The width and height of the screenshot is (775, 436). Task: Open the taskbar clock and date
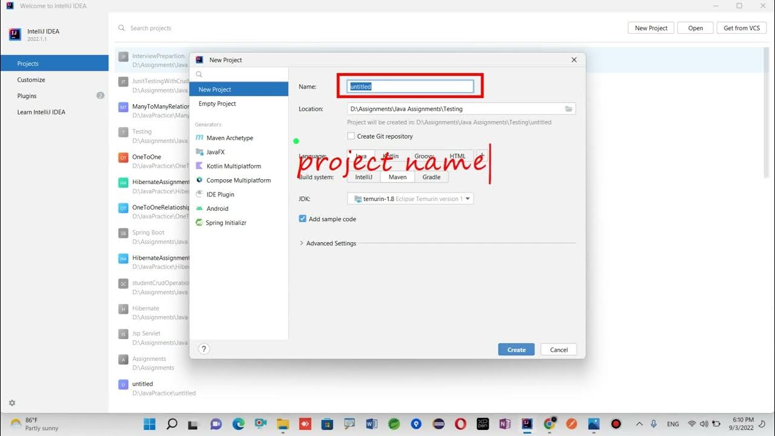point(743,424)
